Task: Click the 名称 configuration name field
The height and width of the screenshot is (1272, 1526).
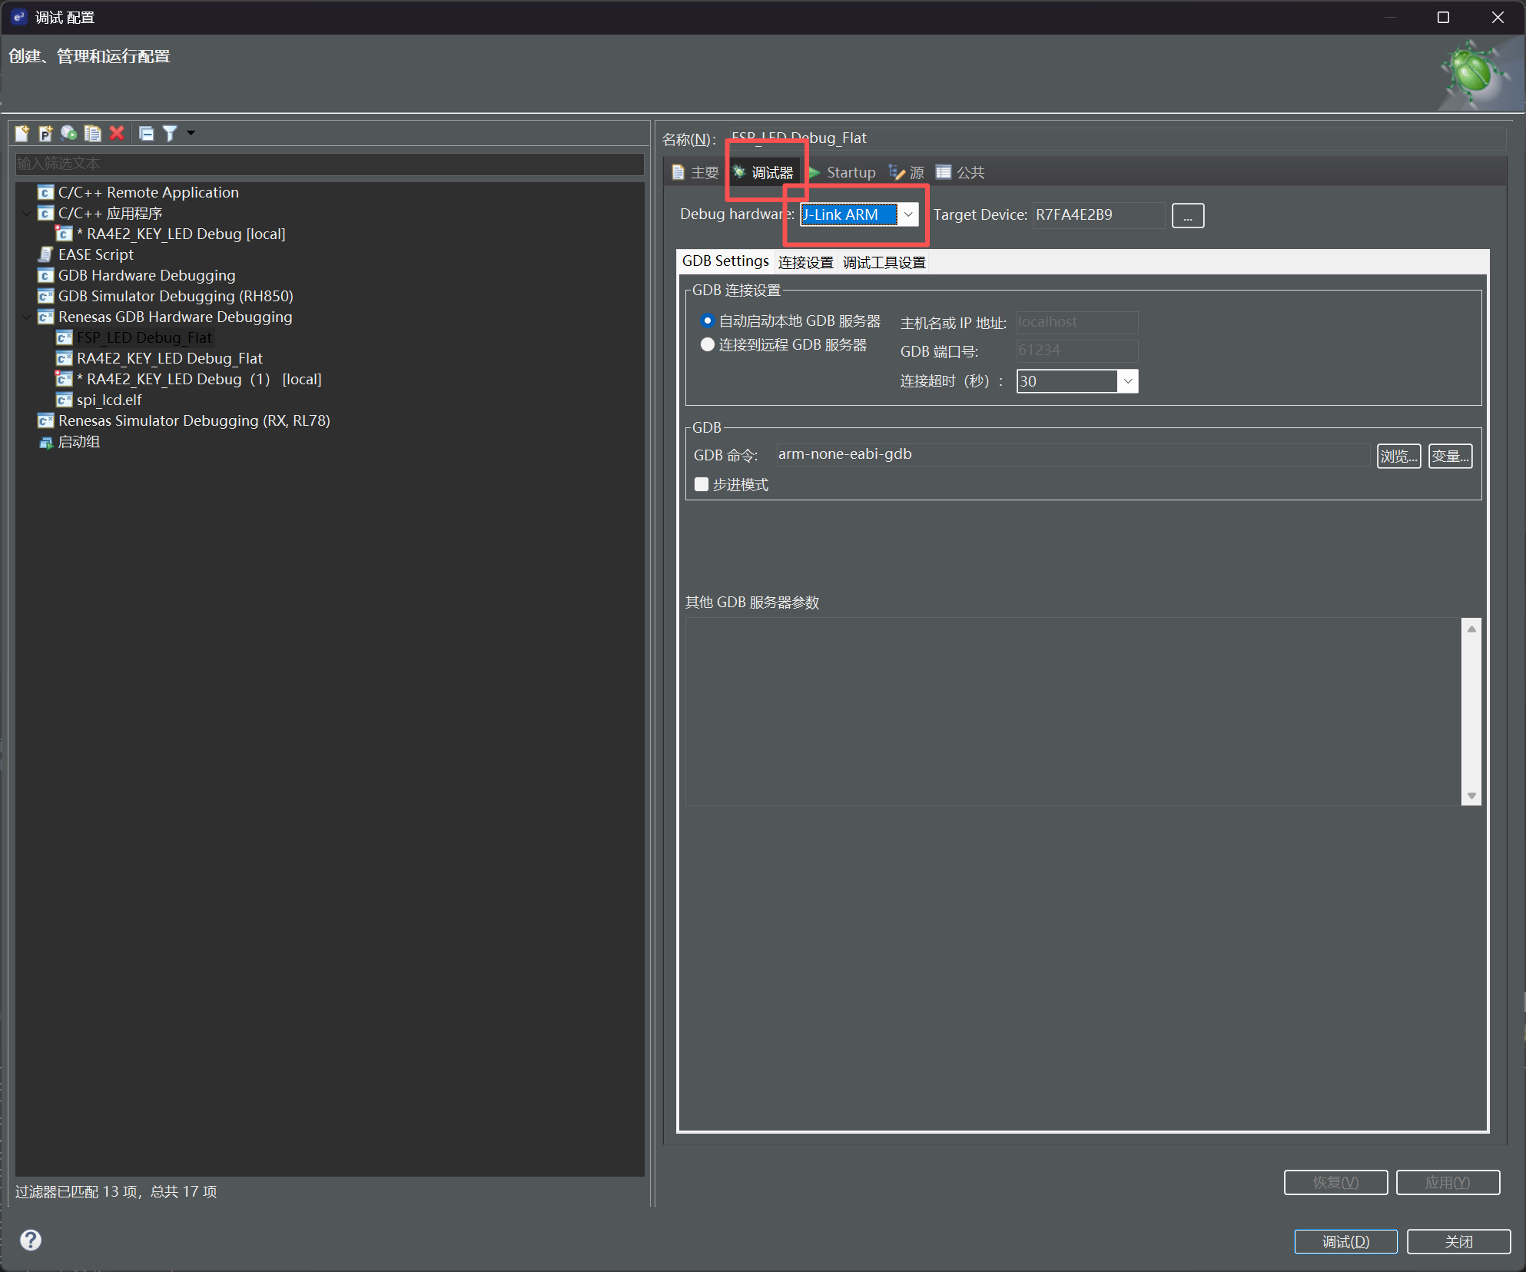Action: [x=1117, y=138]
